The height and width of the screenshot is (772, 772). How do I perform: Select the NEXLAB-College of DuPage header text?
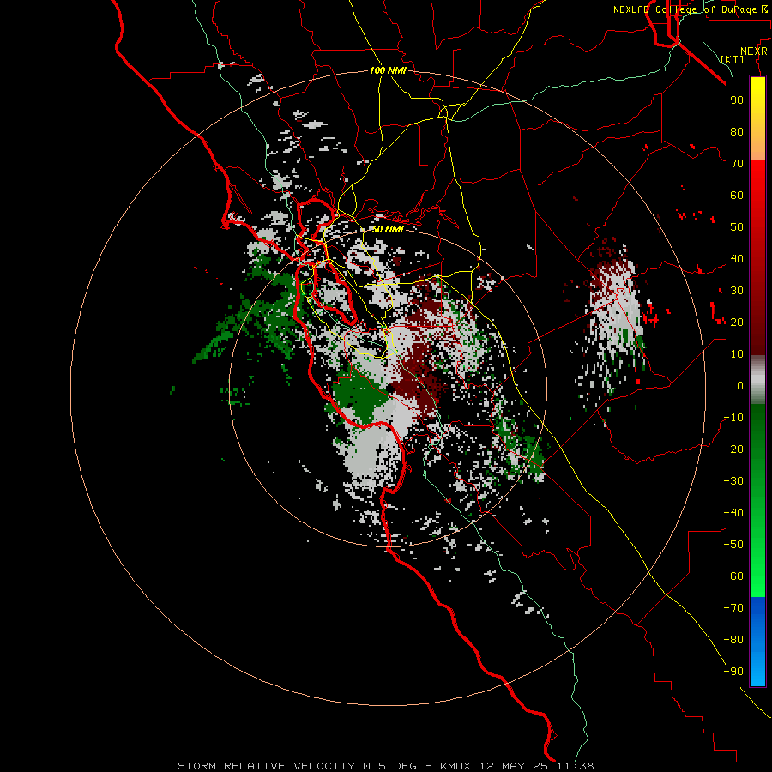point(685,9)
